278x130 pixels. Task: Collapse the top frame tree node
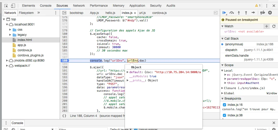coord(4,19)
